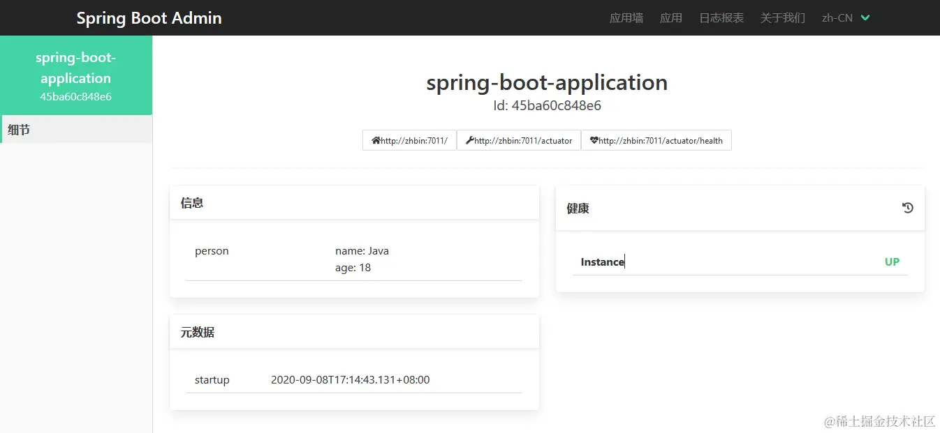The image size is (940, 433).
Task: Click the zh-CN language label
Action: [x=837, y=18]
